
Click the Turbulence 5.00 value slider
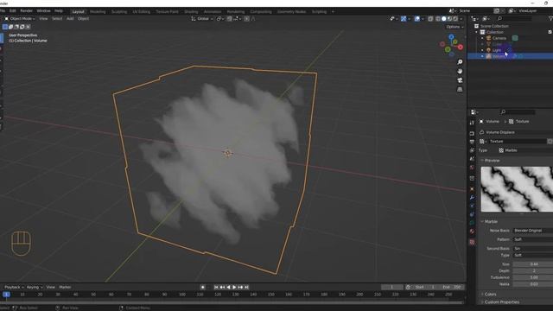pyautogui.click(x=533, y=277)
